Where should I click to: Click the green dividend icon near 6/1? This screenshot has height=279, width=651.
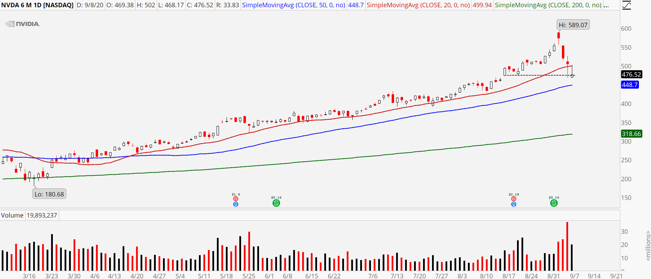click(276, 203)
